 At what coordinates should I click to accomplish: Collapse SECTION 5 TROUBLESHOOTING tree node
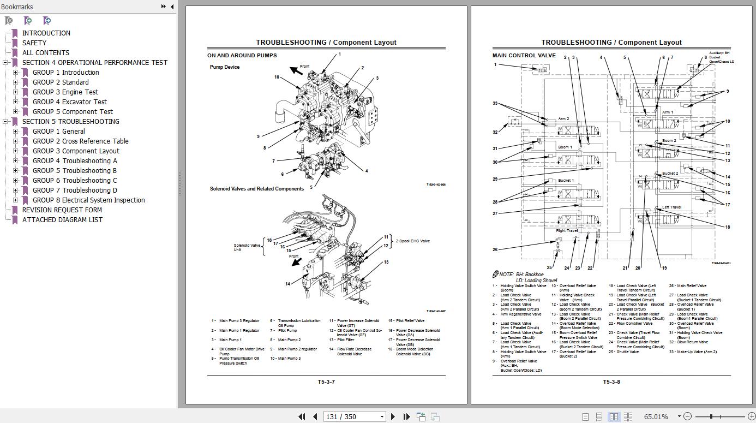point(5,122)
